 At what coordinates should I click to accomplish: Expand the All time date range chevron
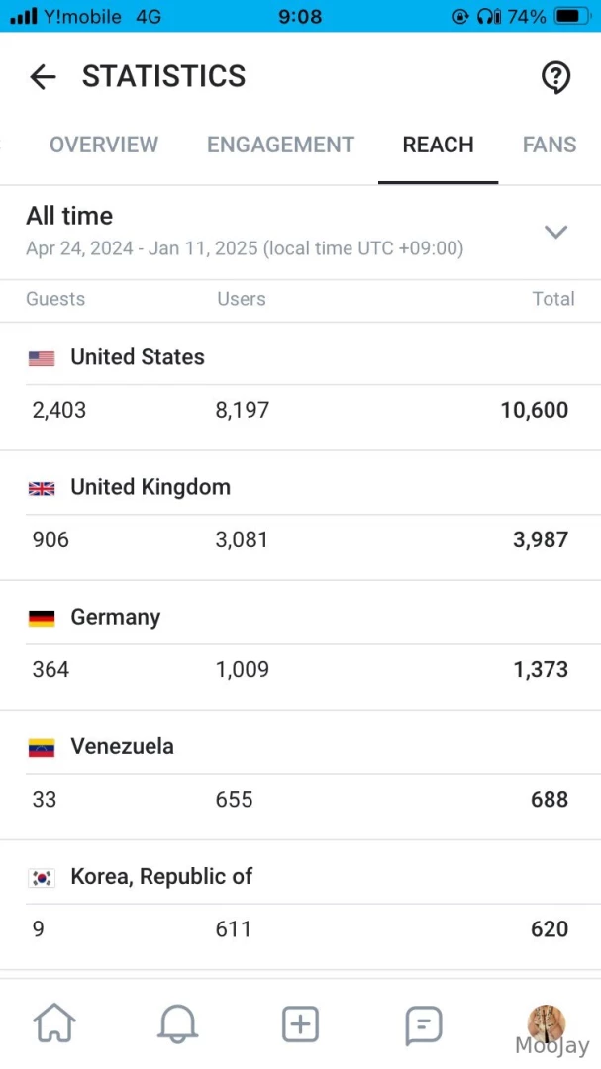(555, 232)
